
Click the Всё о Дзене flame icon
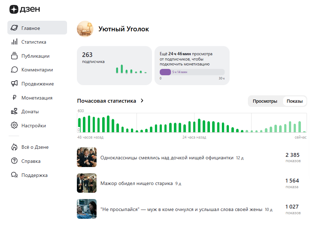click(14, 147)
